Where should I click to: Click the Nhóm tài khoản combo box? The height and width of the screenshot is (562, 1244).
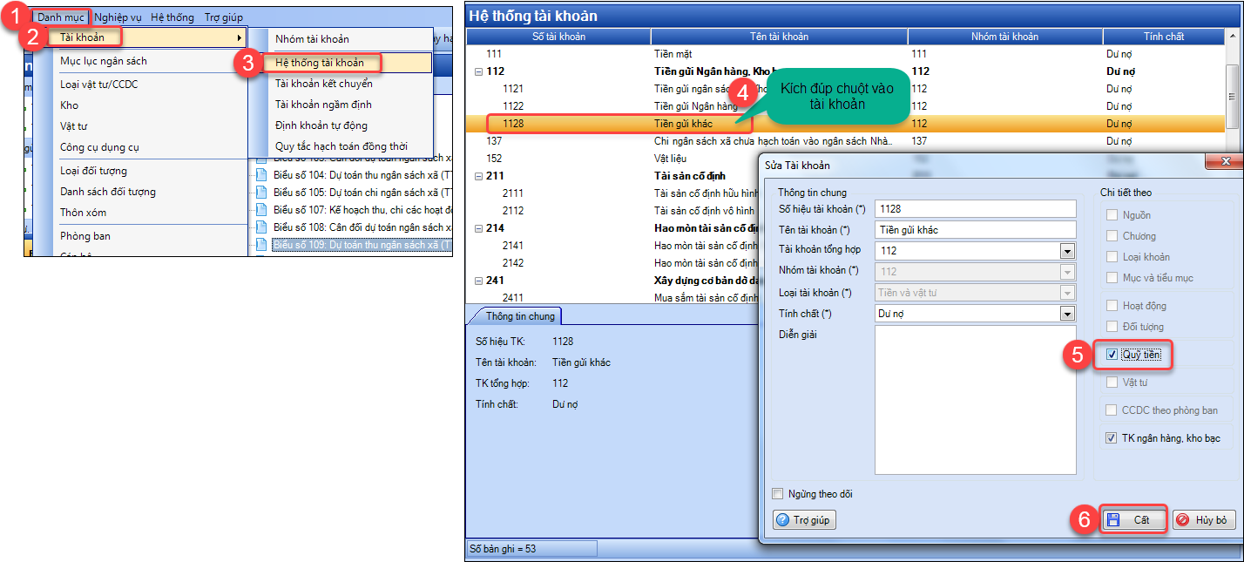[976, 272]
